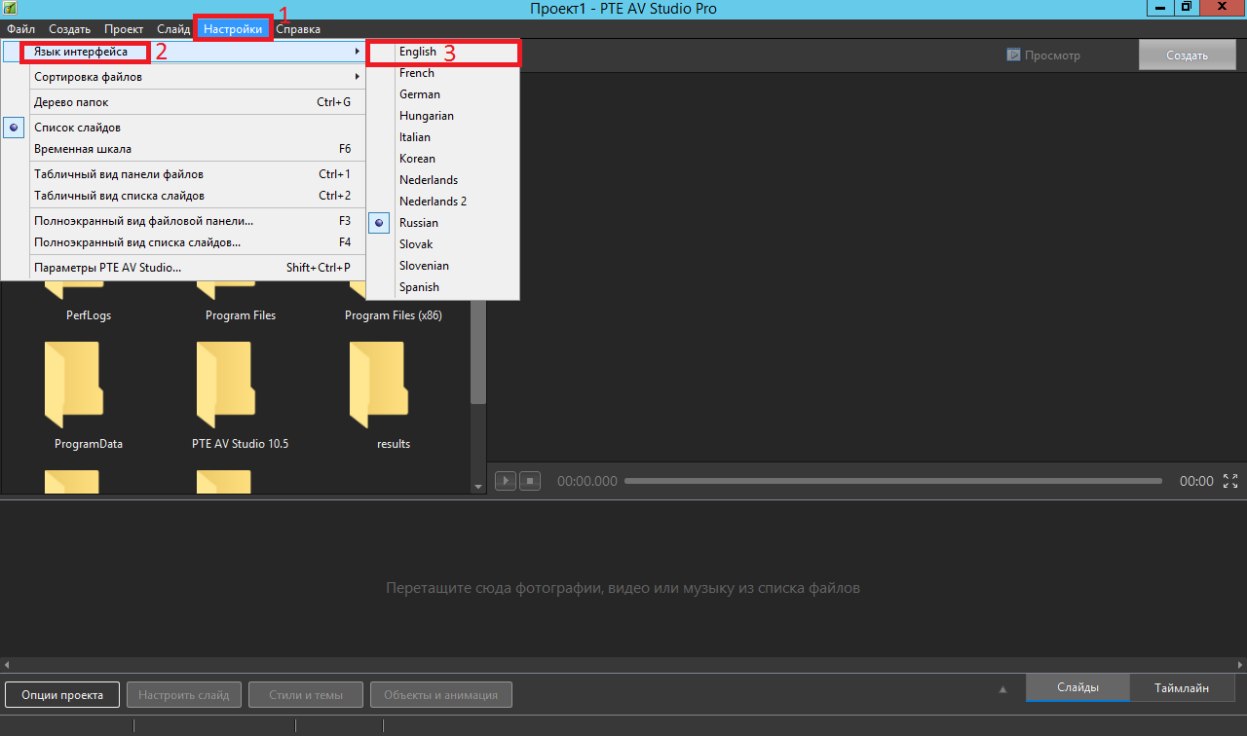Open Опции проекта button
1247x736 pixels.
pyautogui.click(x=62, y=695)
